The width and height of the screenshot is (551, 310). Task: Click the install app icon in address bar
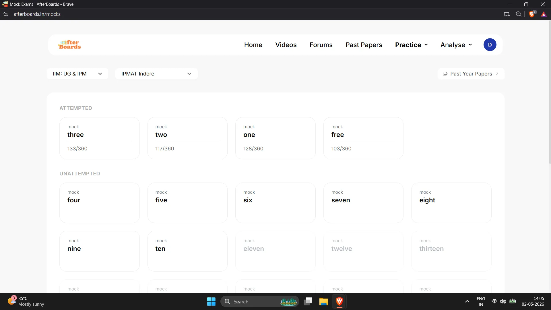click(507, 14)
